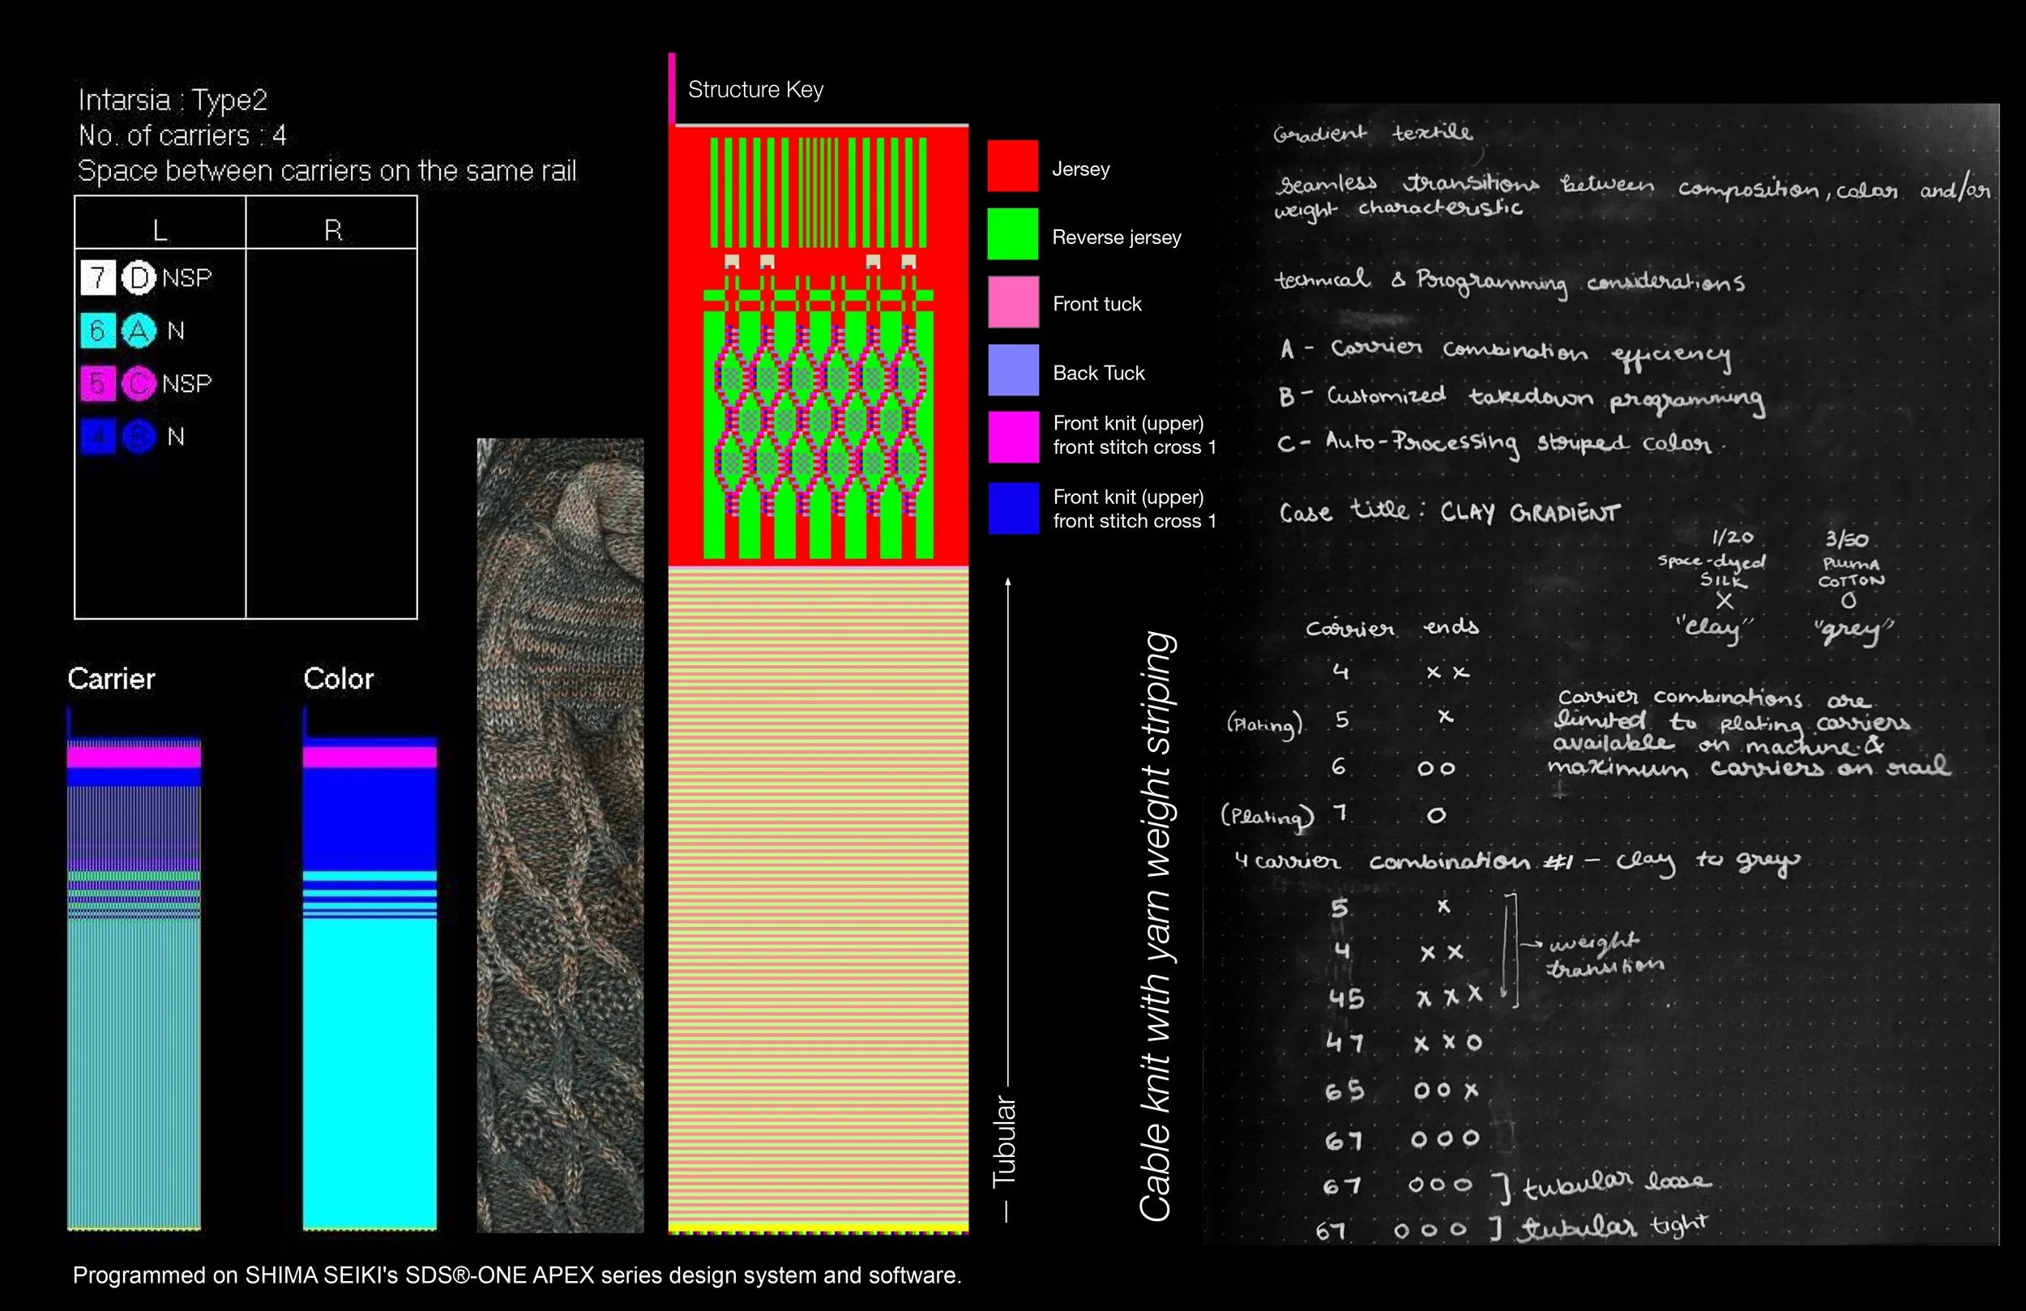
Task: Select the blue circled B carrier icon
Action: click(x=139, y=437)
